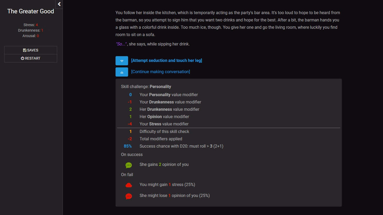Click the 85% success chance value
This screenshot has width=383, height=215.
(128, 146)
